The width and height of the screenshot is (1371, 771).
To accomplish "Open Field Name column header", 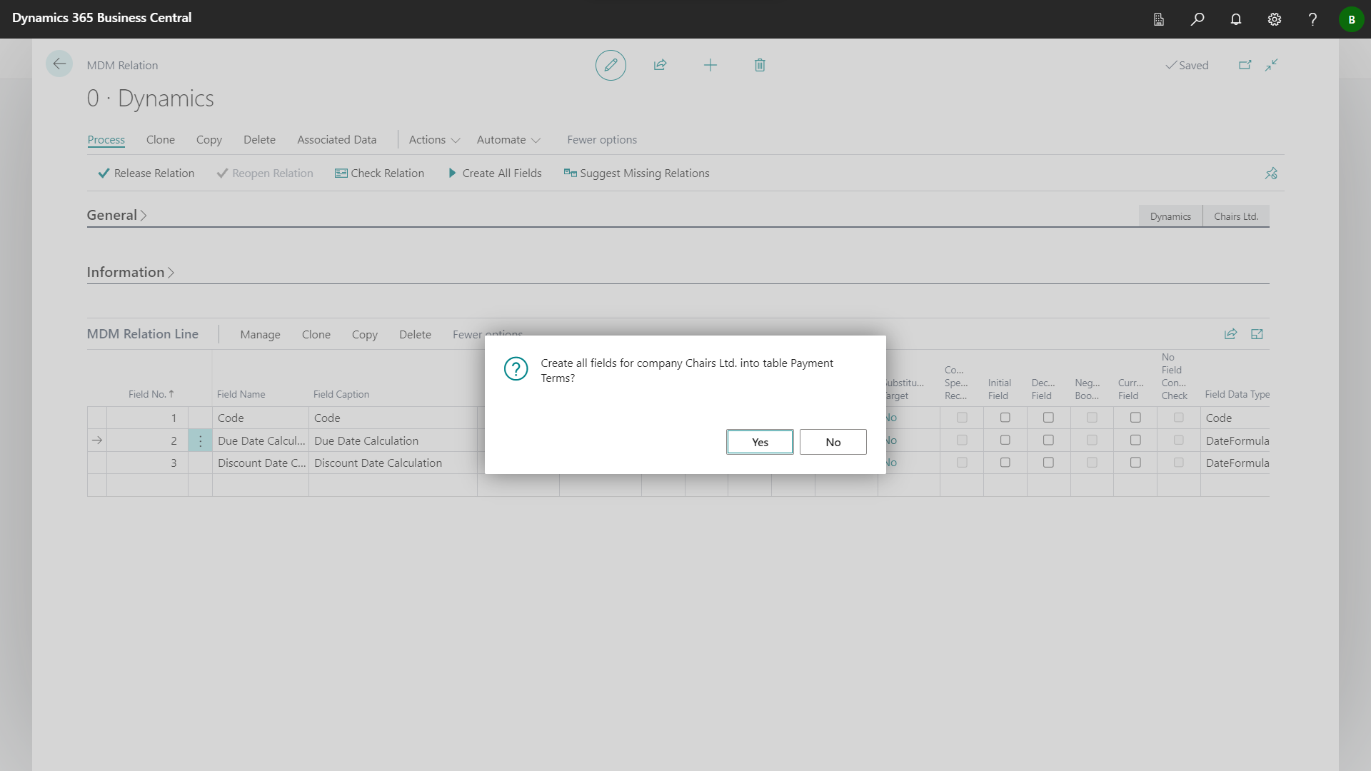I will pos(241,394).
